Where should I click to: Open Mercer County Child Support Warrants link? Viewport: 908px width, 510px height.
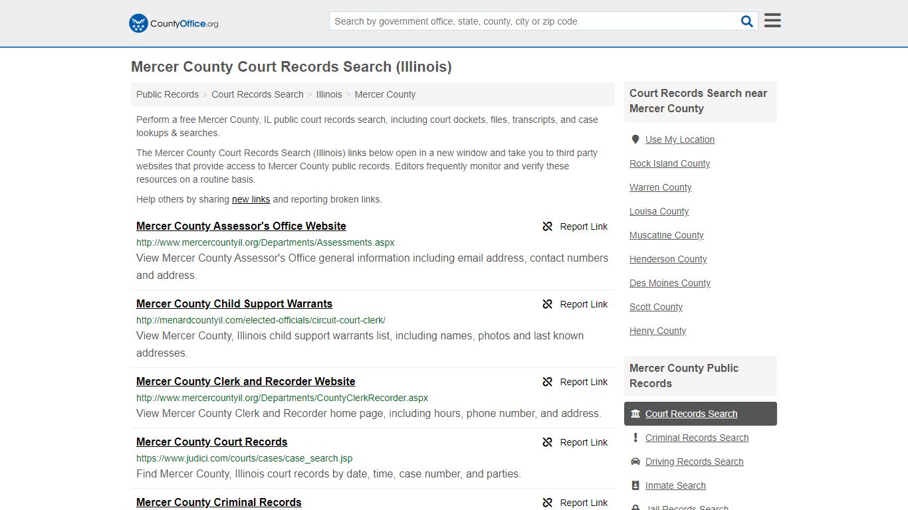(x=234, y=304)
